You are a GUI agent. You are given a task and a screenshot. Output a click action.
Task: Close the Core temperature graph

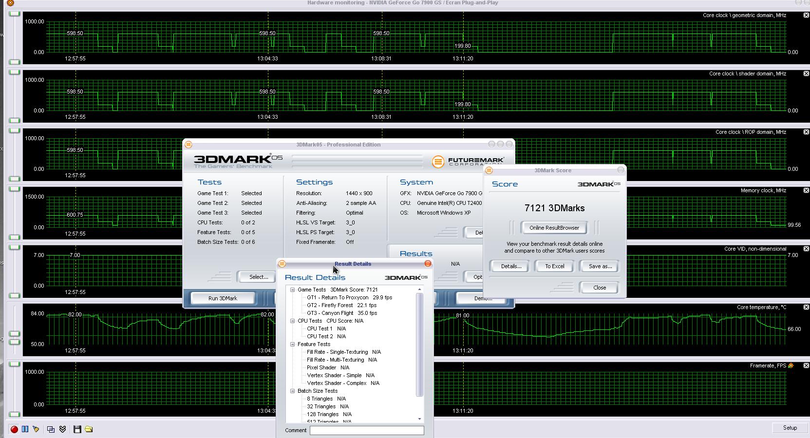click(806, 307)
